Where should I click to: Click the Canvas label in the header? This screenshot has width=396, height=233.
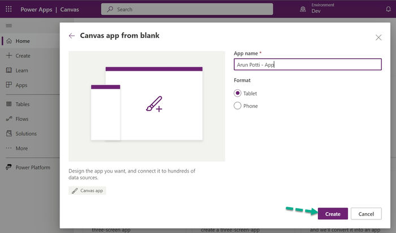click(x=70, y=10)
